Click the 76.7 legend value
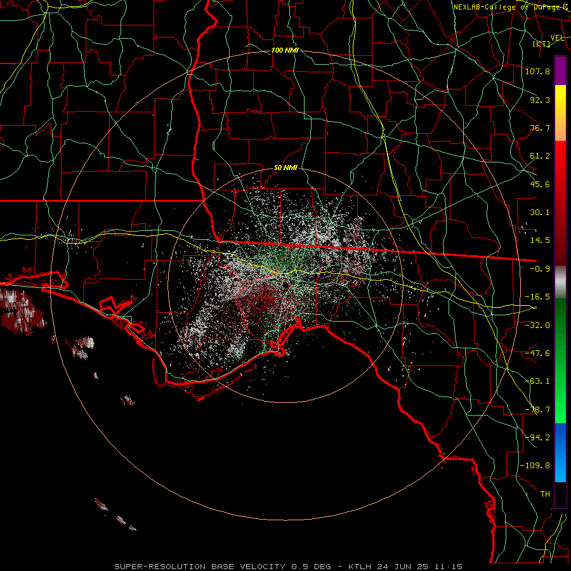Image resolution: width=571 pixels, height=571 pixels. (540, 128)
